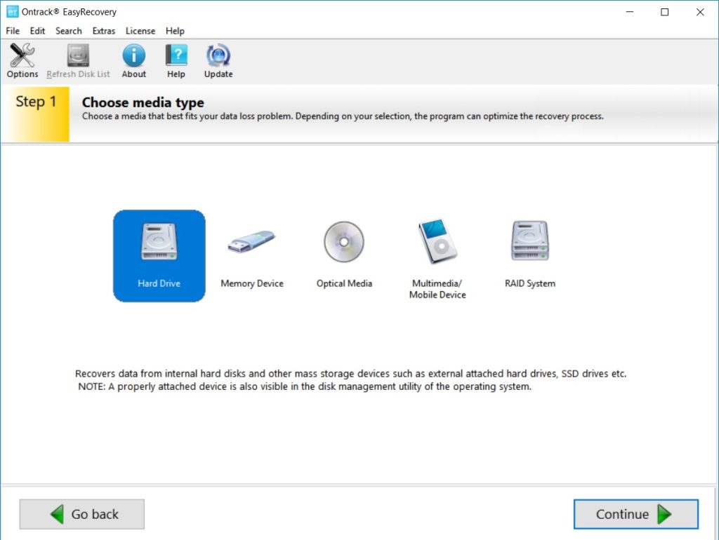This screenshot has height=540, width=719.
Task: Open the Help book icon
Action: coord(176,56)
